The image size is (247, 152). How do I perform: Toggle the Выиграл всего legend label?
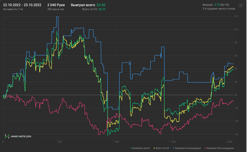142,148
